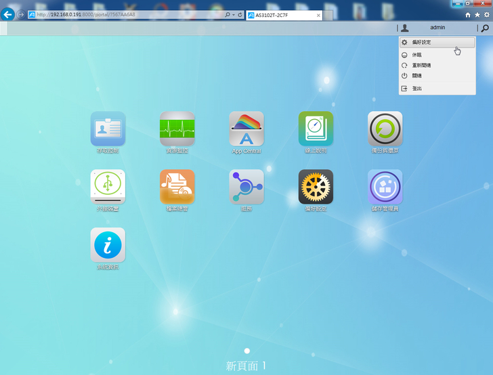
Task: Click the browser back arrow button
Action: point(8,14)
